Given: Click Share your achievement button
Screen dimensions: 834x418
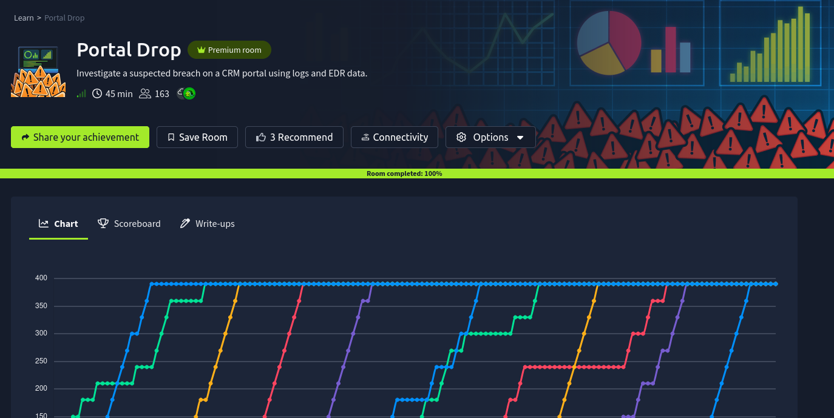Looking at the screenshot, I should pyautogui.click(x=80, y=137).
